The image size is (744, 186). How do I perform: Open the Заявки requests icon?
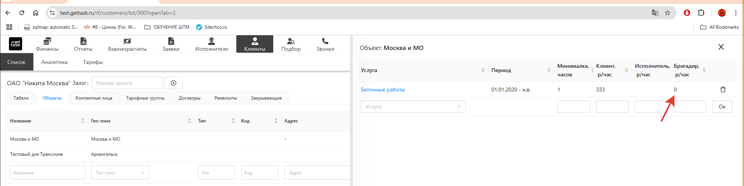pos(171,41)
